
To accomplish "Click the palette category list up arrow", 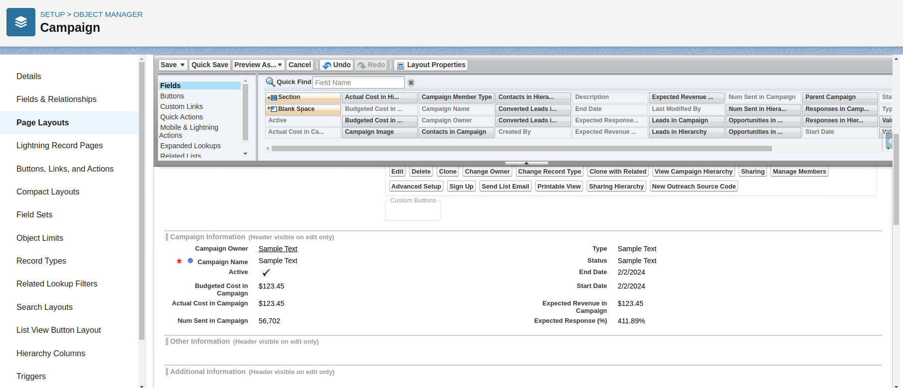I will point(245,81).
